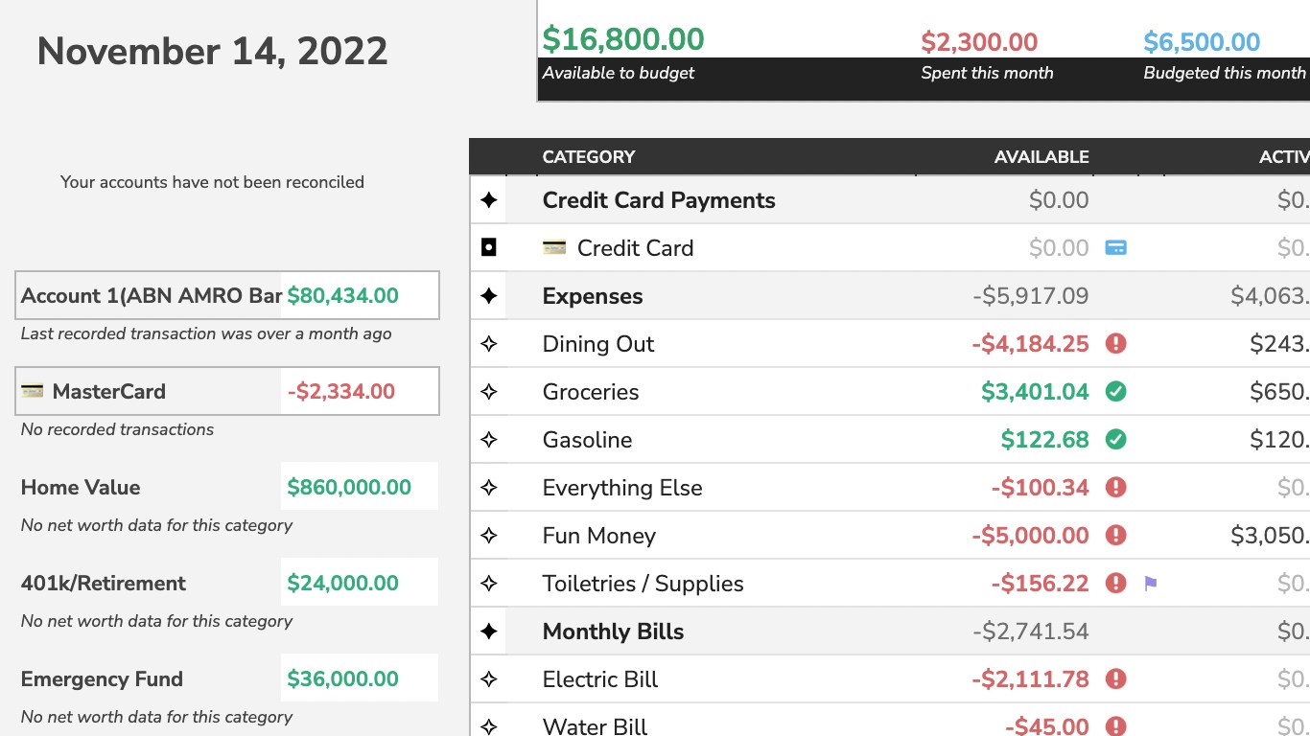Click Fun Money red alert icon
1310x736 pixels.
tap(1115, 536)
